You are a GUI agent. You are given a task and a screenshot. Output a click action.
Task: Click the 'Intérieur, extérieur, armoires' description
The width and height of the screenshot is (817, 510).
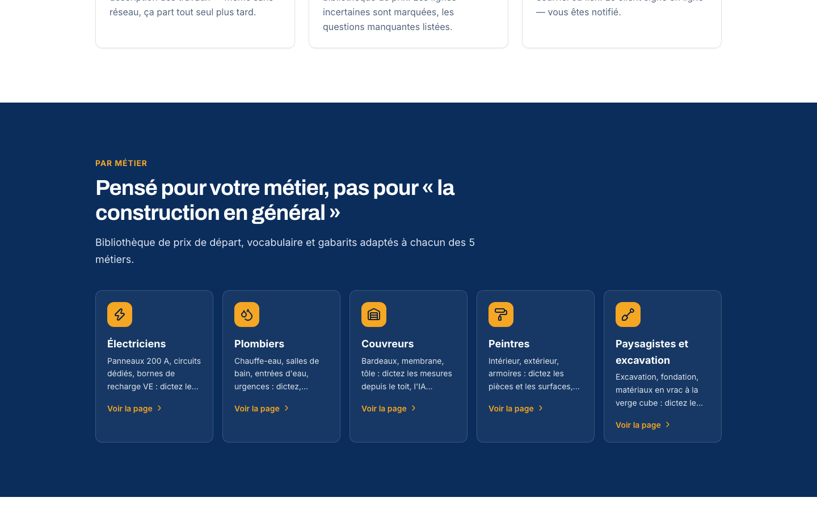(534, 374)
